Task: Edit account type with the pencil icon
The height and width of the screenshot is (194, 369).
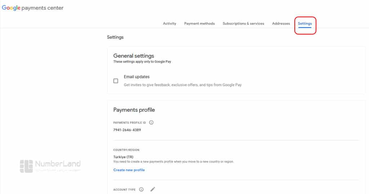Action: pyautogui.click(x=153, y=189)
